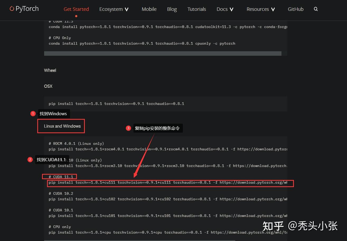Select the conda install cudatoolkit=11.3 command
The width and height of the screenshot is (347, 241).
click(168, 27)
